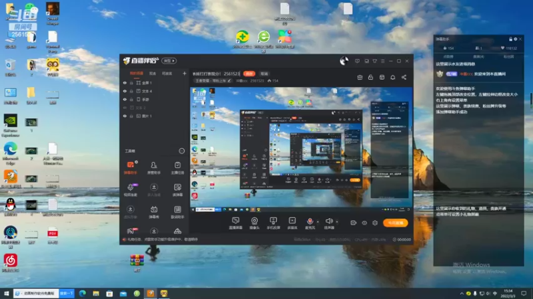The height and width of the screenshot is (299, 533).
Task: Select the PDF file on the desktop
Action: pos(53,235)
